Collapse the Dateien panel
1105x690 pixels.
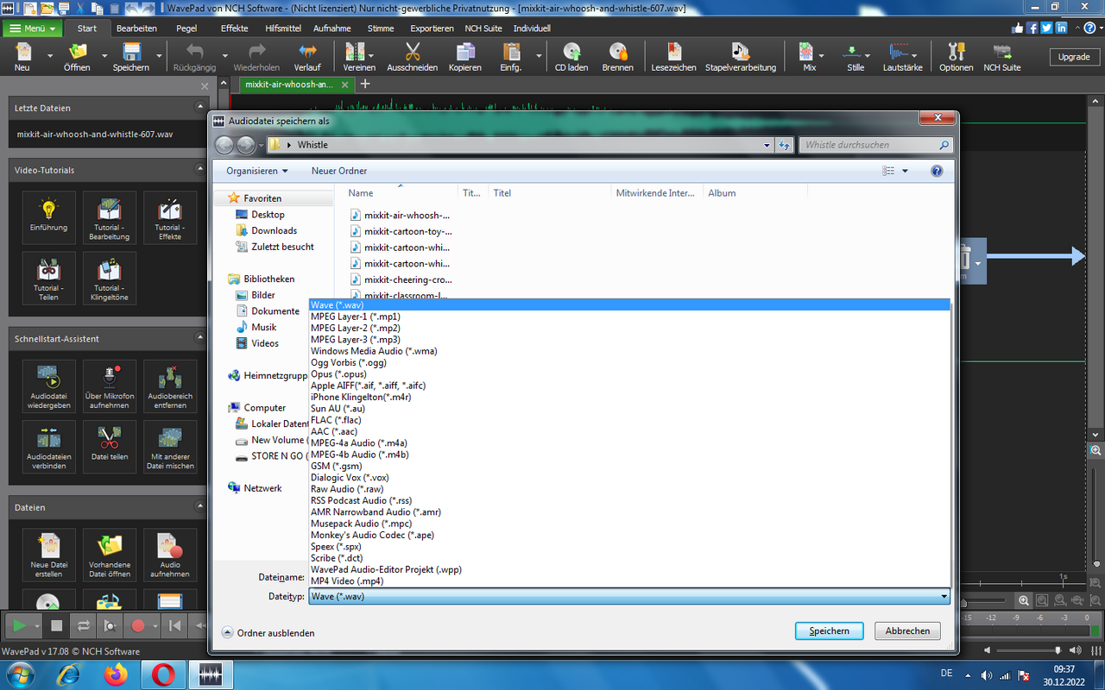coord(200,507)
